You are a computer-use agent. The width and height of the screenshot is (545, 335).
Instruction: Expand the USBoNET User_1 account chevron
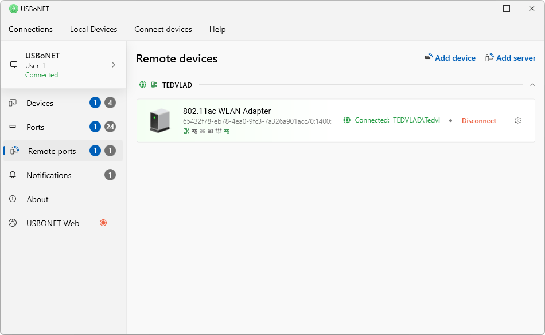coord(113,65)
